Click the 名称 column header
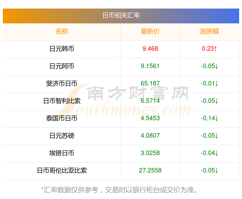The image size is (242, 199). (62, 31)
